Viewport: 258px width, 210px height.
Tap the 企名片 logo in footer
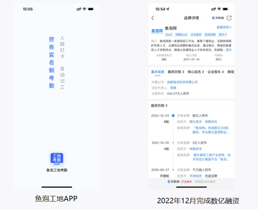click(x=186, y=182)
